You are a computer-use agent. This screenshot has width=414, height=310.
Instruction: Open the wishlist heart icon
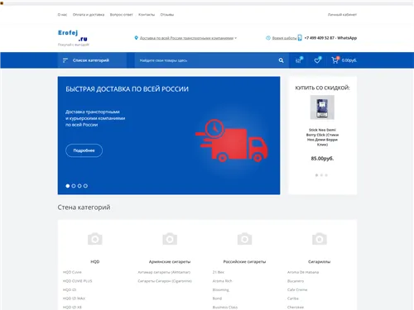317,60
